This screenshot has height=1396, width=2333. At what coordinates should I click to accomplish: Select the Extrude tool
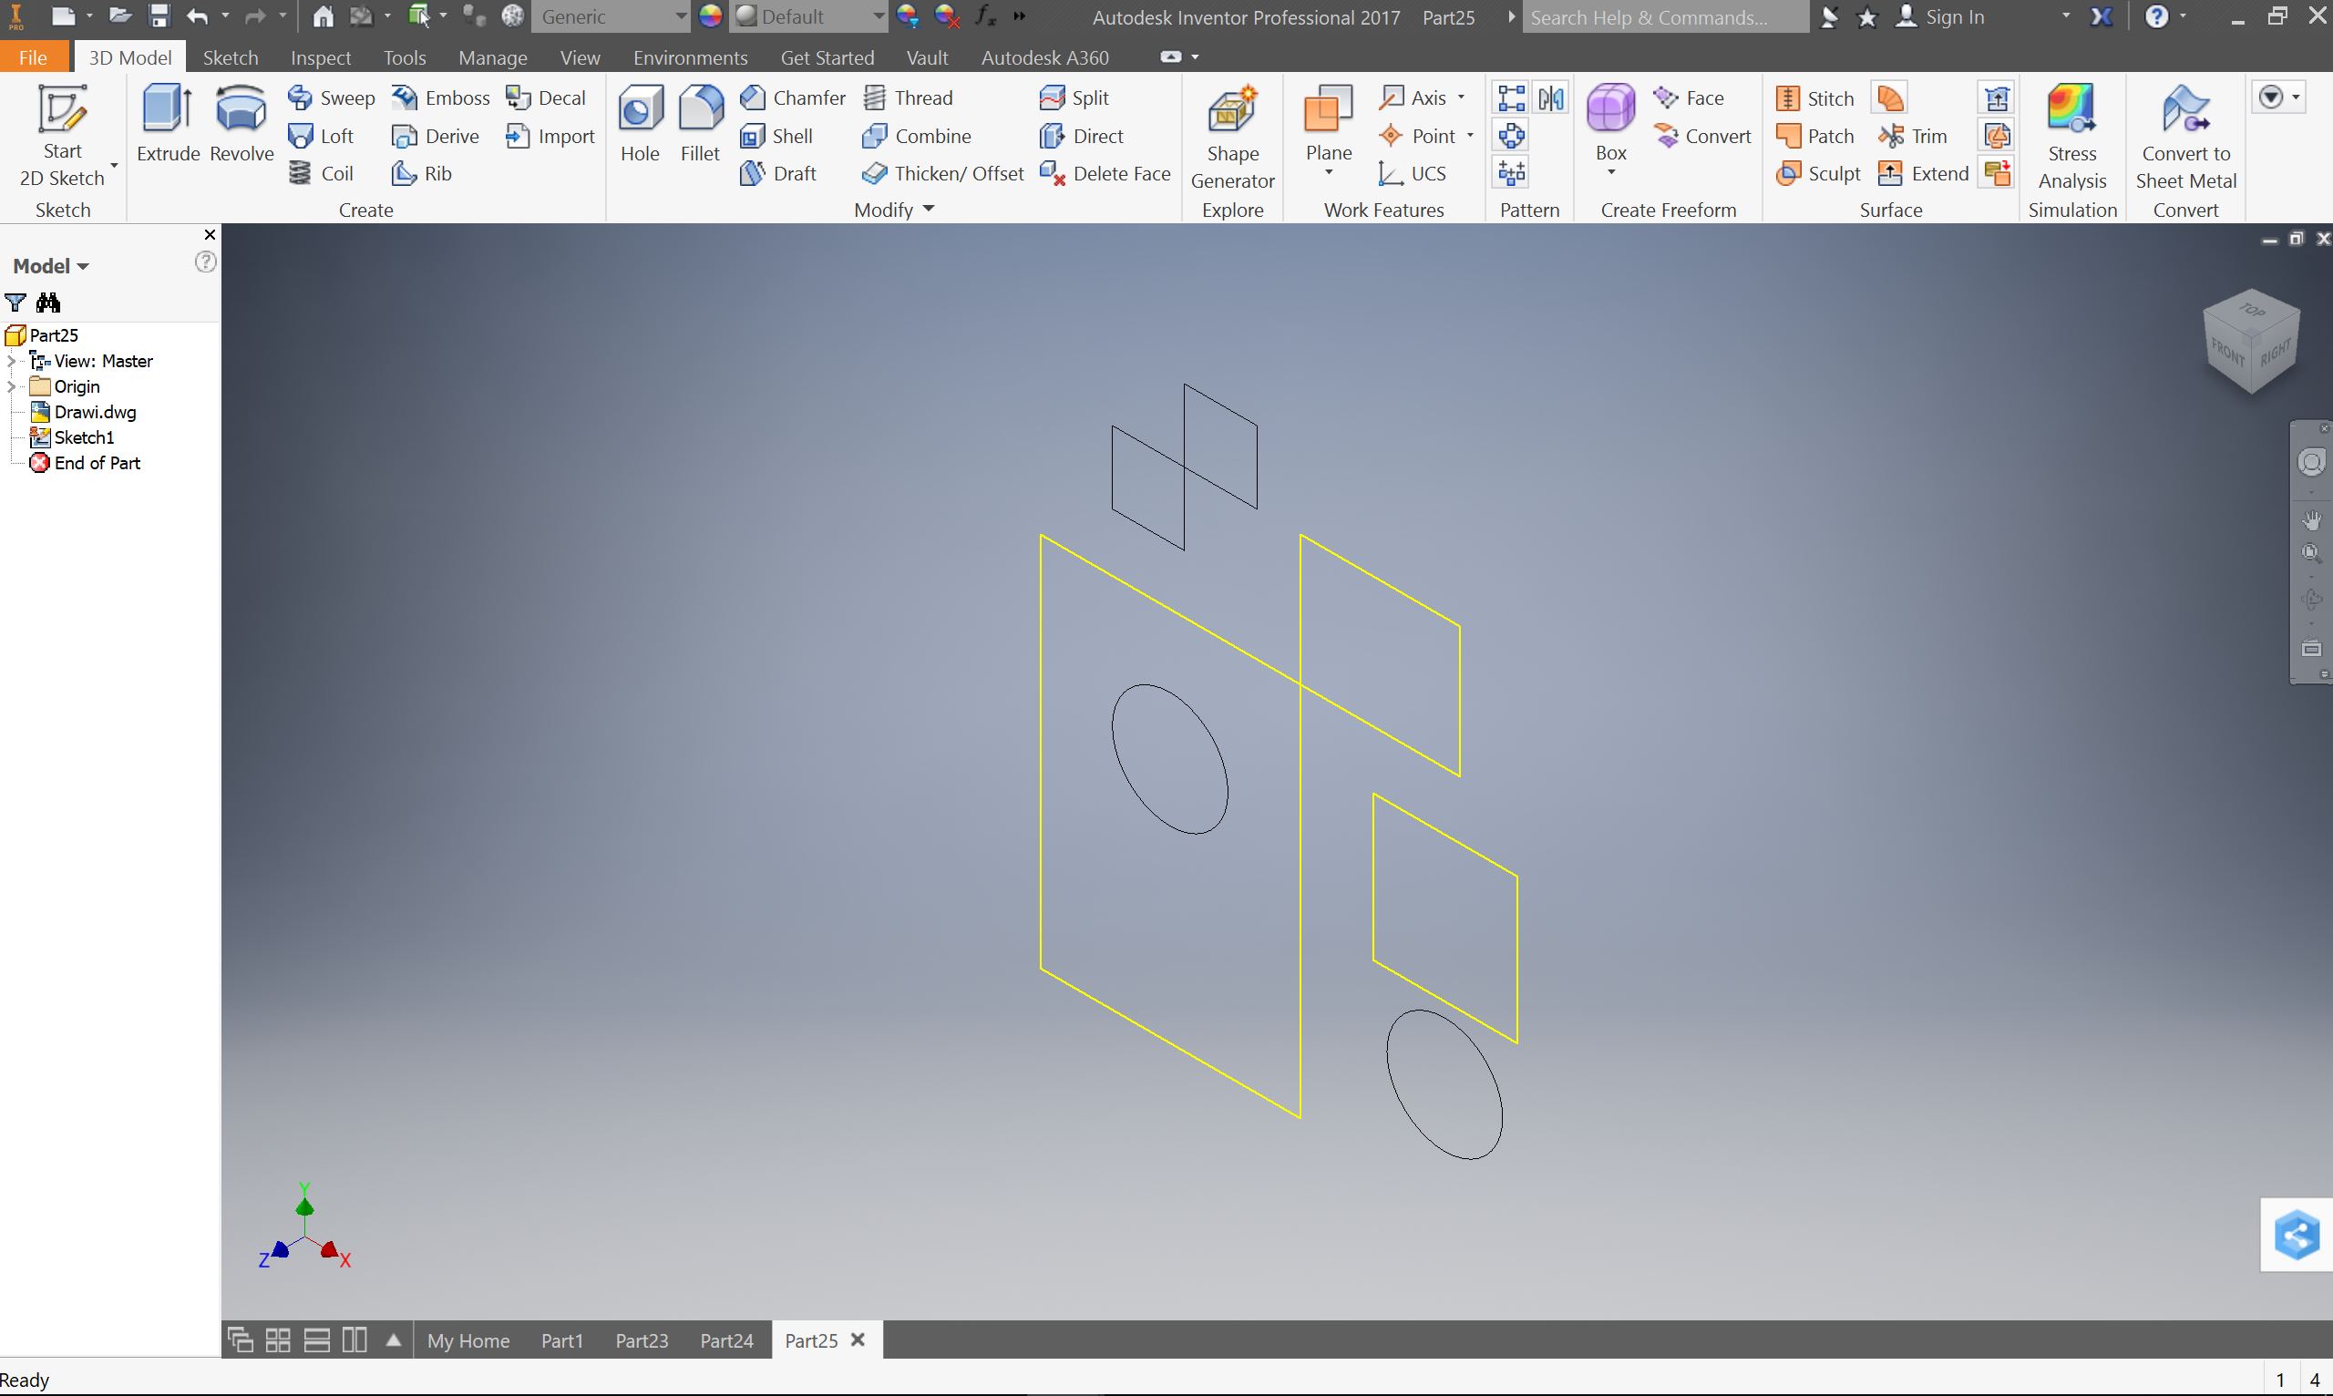(168, 122)
